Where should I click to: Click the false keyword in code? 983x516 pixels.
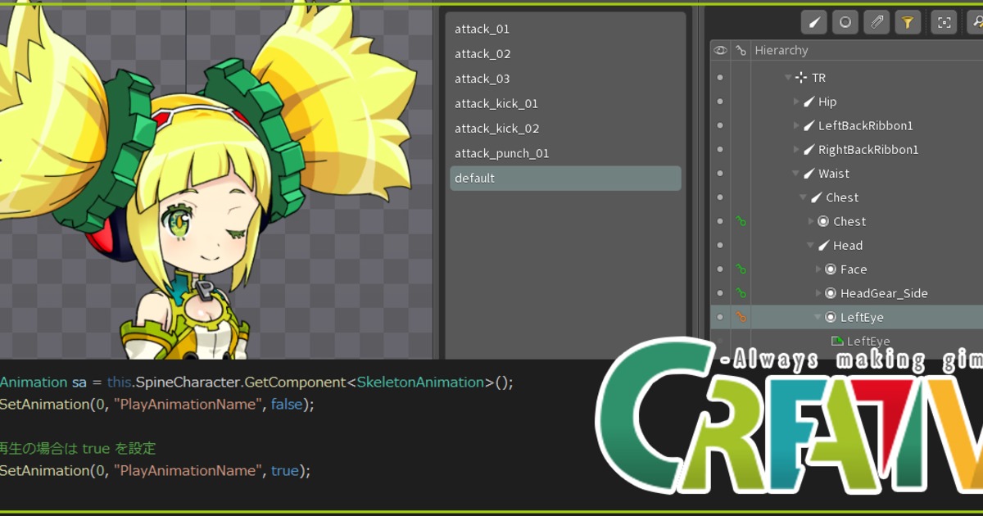tap(286, 405)
